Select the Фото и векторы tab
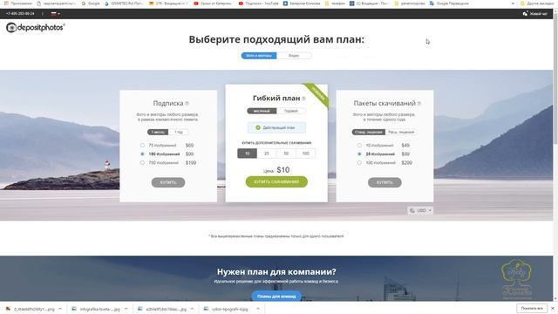The height and width of the screenshot is (314, 558). click(259, 56)
